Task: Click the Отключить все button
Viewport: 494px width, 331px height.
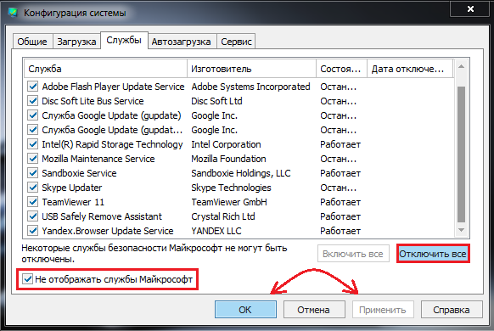Action: click(433, 254)
